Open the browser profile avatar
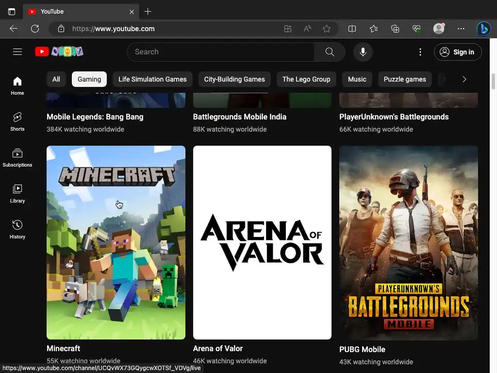 coord(439,29)
